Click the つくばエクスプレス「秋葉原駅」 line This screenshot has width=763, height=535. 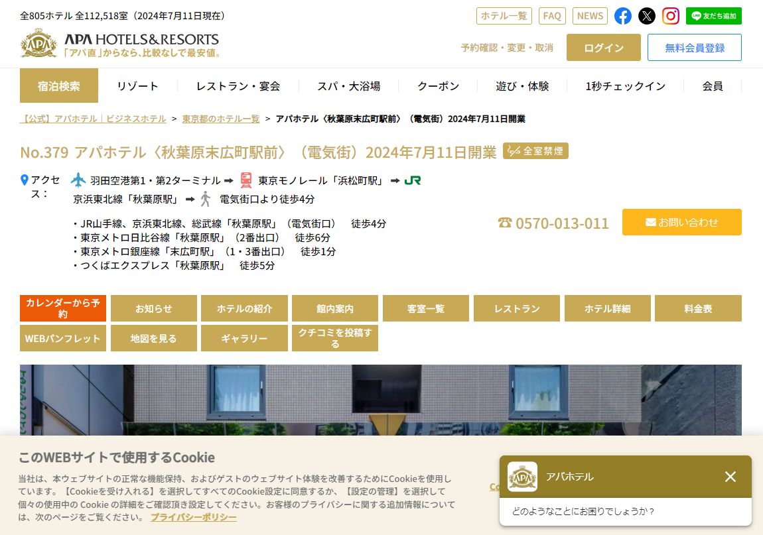click(173, 266)
